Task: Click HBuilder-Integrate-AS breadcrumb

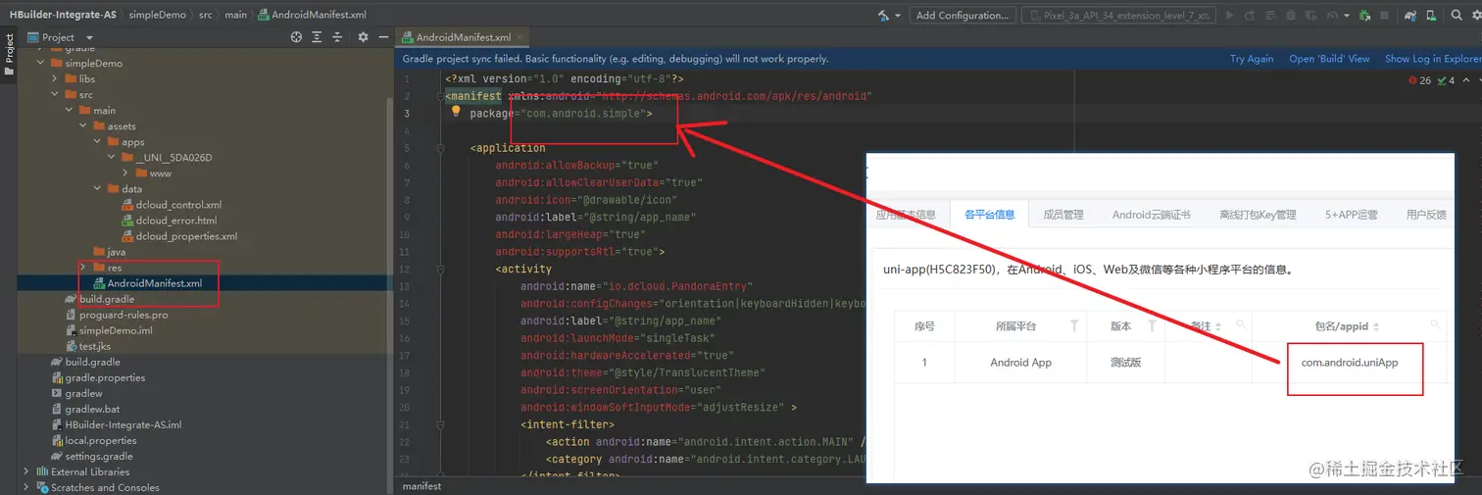Action: point(65,16)
